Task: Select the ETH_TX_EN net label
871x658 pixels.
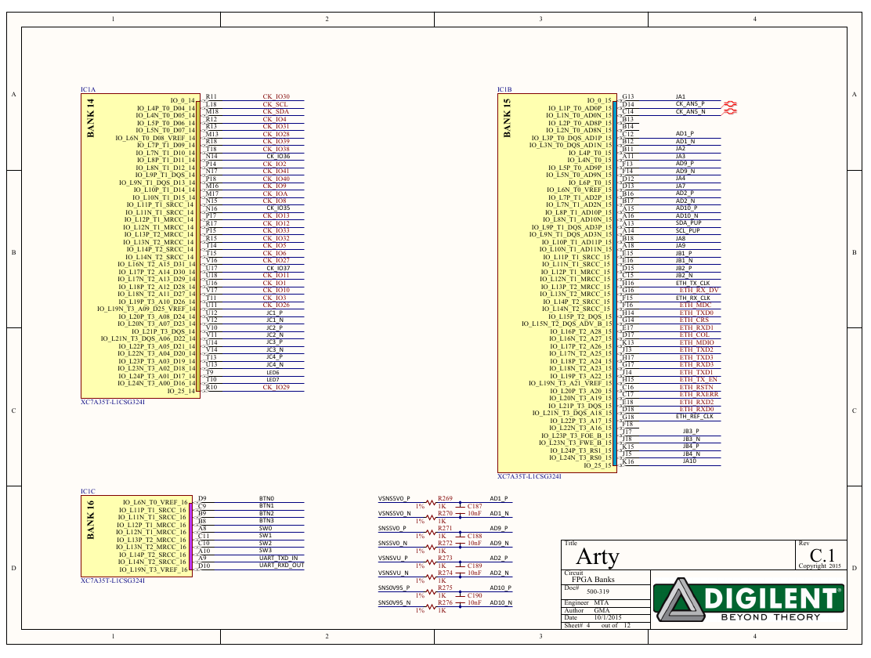Action: point(698,380)
